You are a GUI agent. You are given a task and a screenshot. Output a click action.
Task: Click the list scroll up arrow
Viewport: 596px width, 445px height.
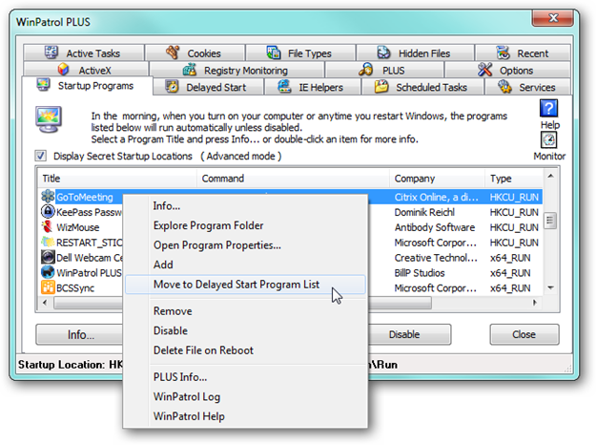coord(550,176)
